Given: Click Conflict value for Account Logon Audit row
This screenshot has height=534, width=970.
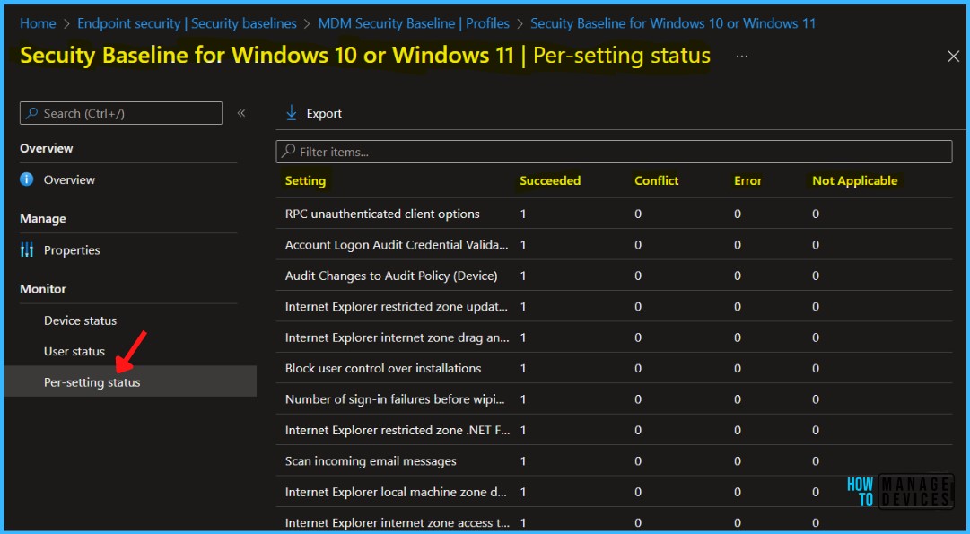Looking at the screenshot, I should 638,245.
